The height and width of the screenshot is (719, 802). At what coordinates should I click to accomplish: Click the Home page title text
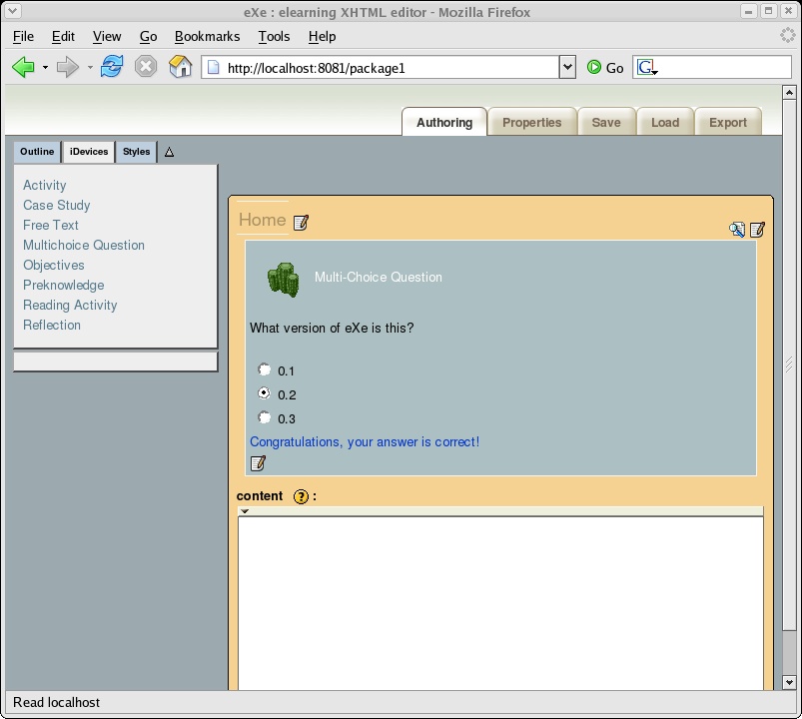click(x=263, y=220)
